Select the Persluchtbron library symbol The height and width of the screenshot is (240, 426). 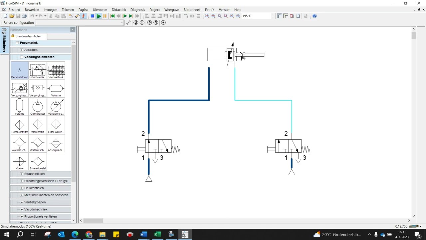[20, 71]
